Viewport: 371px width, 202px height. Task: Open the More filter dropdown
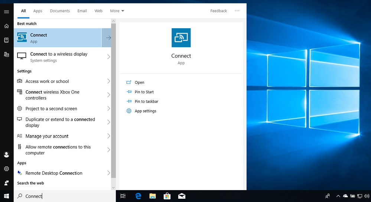click(117, 11)
